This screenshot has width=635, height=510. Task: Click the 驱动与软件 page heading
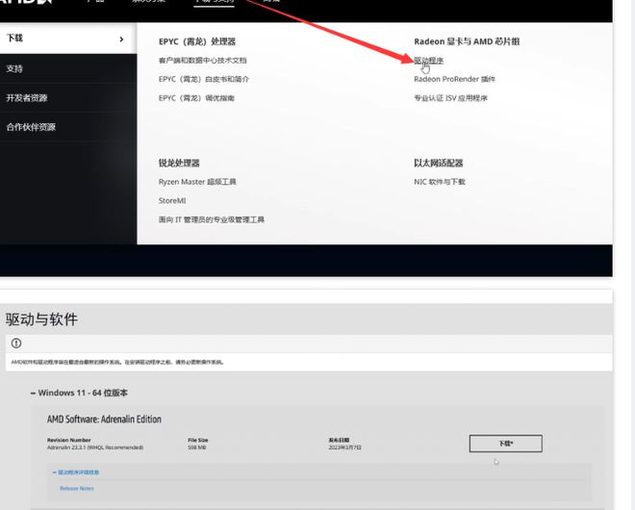pos(41,319)
